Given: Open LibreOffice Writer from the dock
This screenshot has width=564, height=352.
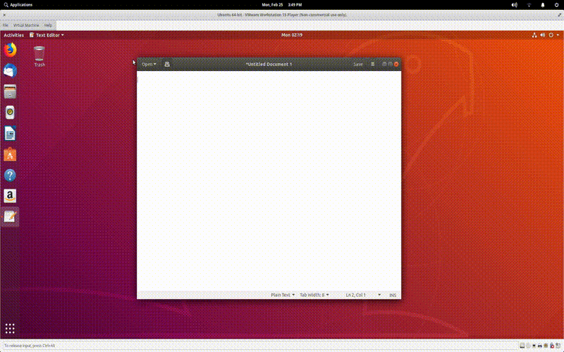Looking at the screenshot, I should pyautogui.click(x=10, y=133).
